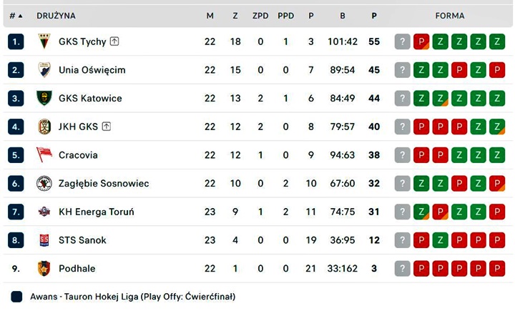Sort by the DRUŻYNA column header
The image size is (515, 311).
tap(56, 16)
